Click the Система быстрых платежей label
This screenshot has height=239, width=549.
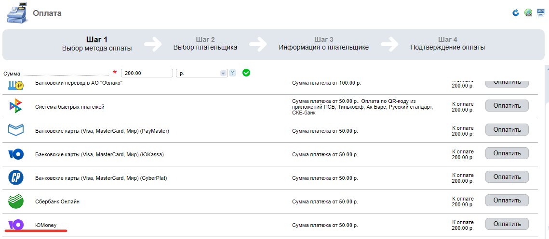click(70, 107)
